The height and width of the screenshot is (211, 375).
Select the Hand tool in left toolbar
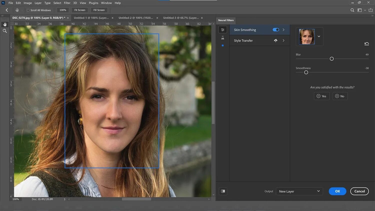[5, 24]
